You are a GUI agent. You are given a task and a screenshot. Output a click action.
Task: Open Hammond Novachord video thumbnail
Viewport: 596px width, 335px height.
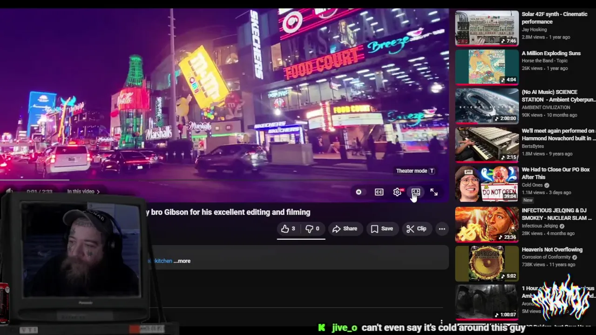(487, 144)
